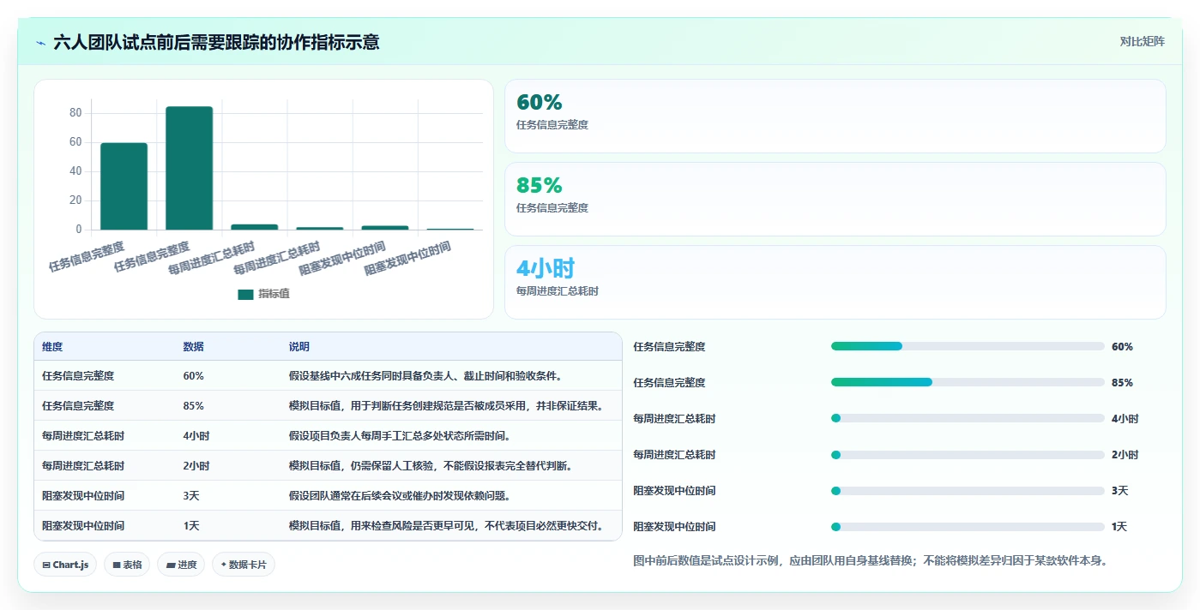This screenshot has width=1200, height=610.
Task: Select the 数据卡片 tag chip
Action: coord(244,565)
